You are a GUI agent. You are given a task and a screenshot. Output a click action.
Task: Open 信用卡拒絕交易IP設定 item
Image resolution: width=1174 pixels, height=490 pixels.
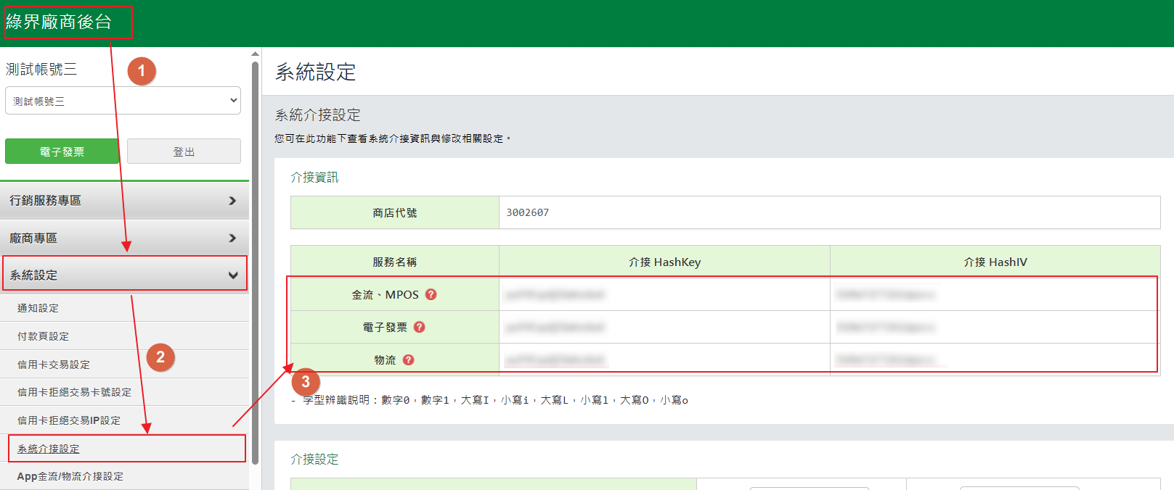click(69, 420)
